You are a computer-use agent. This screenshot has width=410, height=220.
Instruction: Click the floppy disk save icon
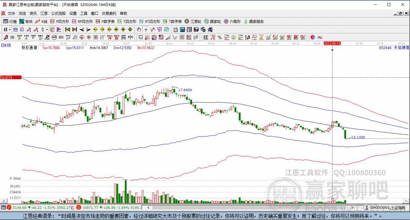coord(196,30)
